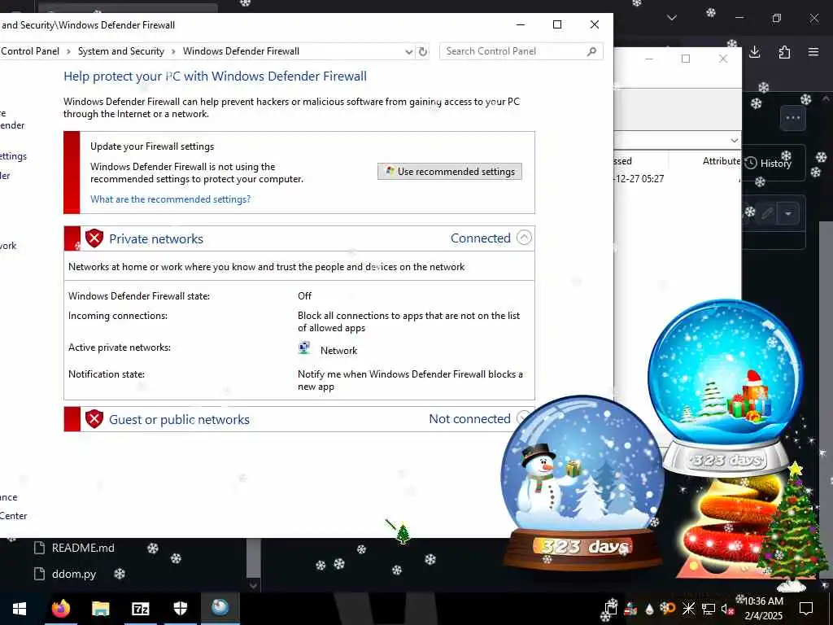Select the Guest or public networks heading

click(x=179, y=419)
